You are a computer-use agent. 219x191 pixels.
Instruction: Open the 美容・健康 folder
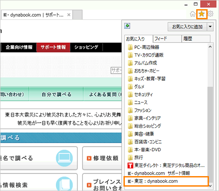[141, 134]
